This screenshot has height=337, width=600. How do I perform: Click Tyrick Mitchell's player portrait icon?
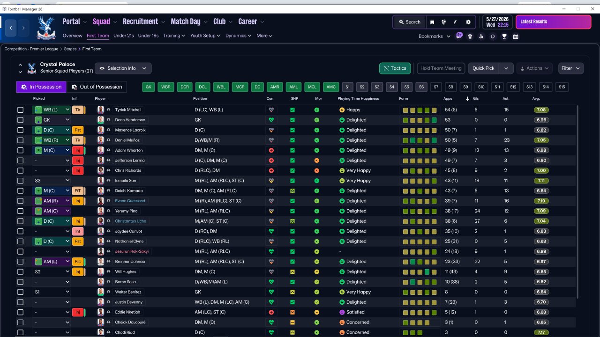(x=100, y=110)
